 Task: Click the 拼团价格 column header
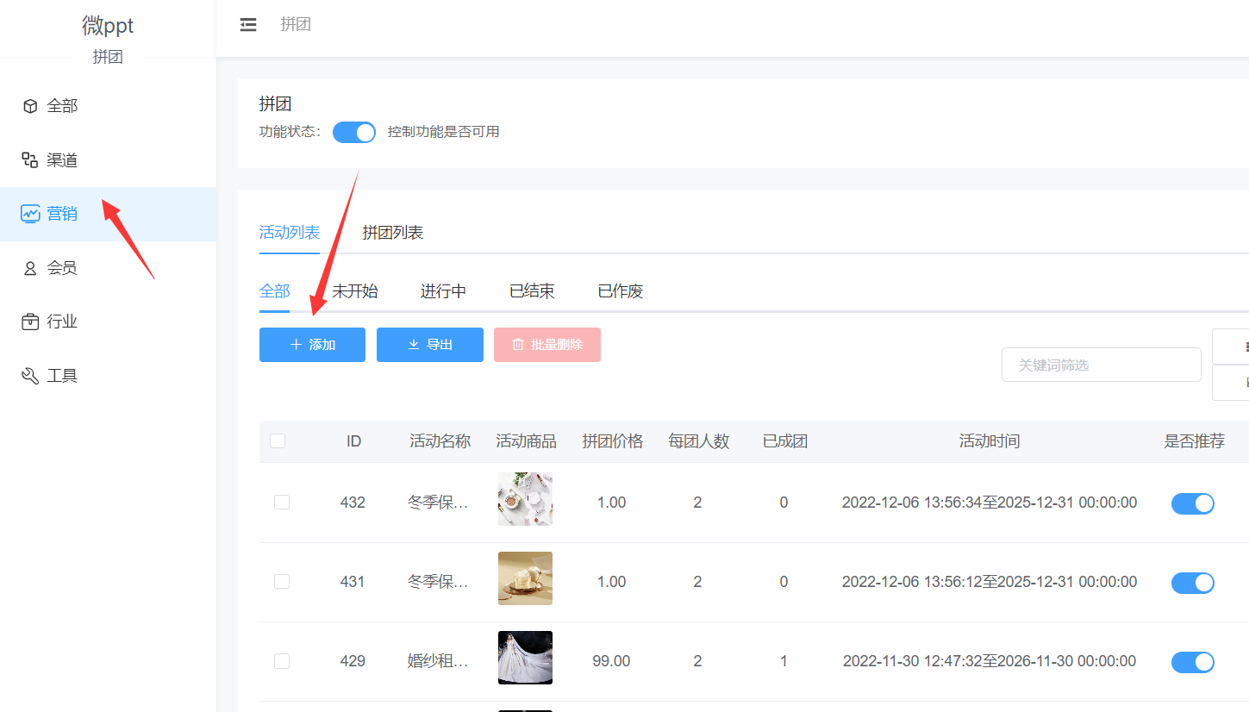tap(613, 441)
